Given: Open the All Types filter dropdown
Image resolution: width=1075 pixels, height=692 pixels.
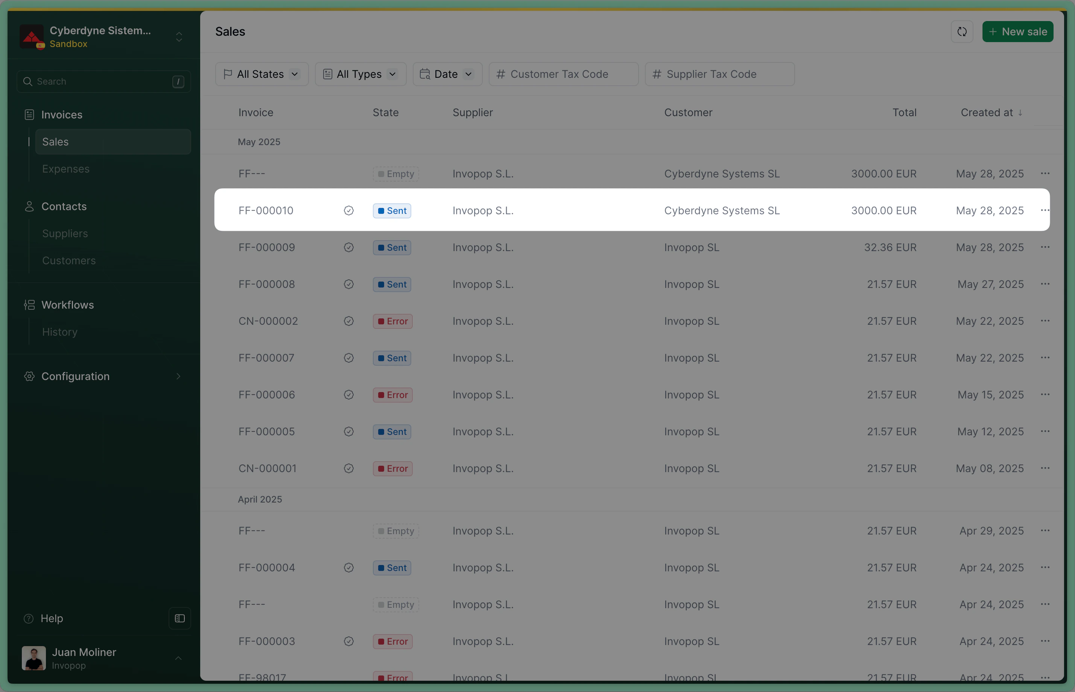Looking at the screenshot, I should (360, 74).
